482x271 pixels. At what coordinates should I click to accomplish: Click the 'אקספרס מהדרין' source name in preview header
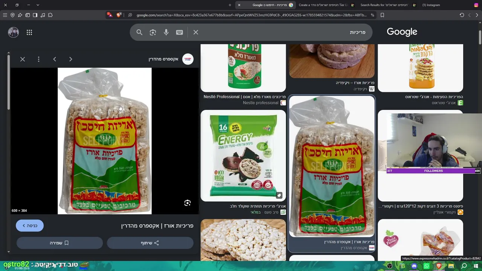tap(163, 59)
